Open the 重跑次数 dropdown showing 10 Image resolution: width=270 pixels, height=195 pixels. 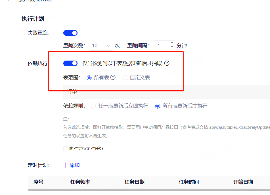[x=101, y=46]
